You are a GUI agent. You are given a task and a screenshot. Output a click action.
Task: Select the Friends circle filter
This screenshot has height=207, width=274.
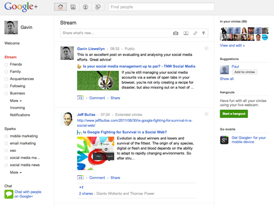coord(16,64)
